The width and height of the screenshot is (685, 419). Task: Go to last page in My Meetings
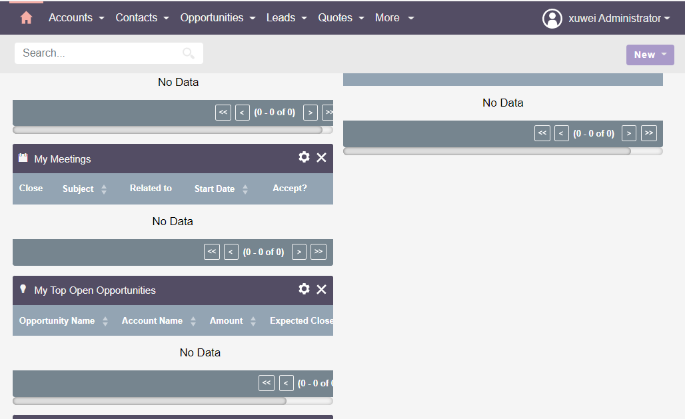(319, 252)
